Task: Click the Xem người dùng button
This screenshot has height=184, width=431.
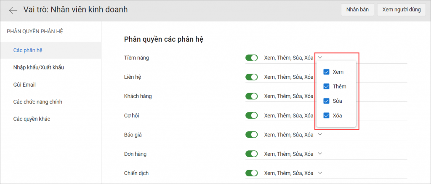Action: 401,10
